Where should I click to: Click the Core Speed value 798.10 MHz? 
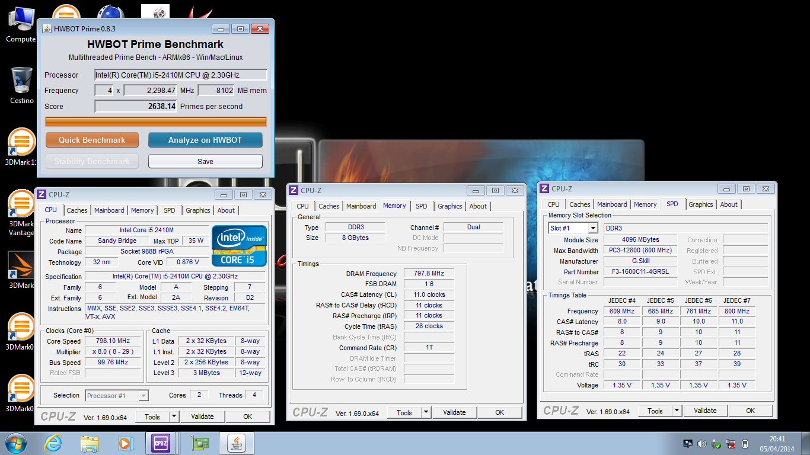pos(113,341)
